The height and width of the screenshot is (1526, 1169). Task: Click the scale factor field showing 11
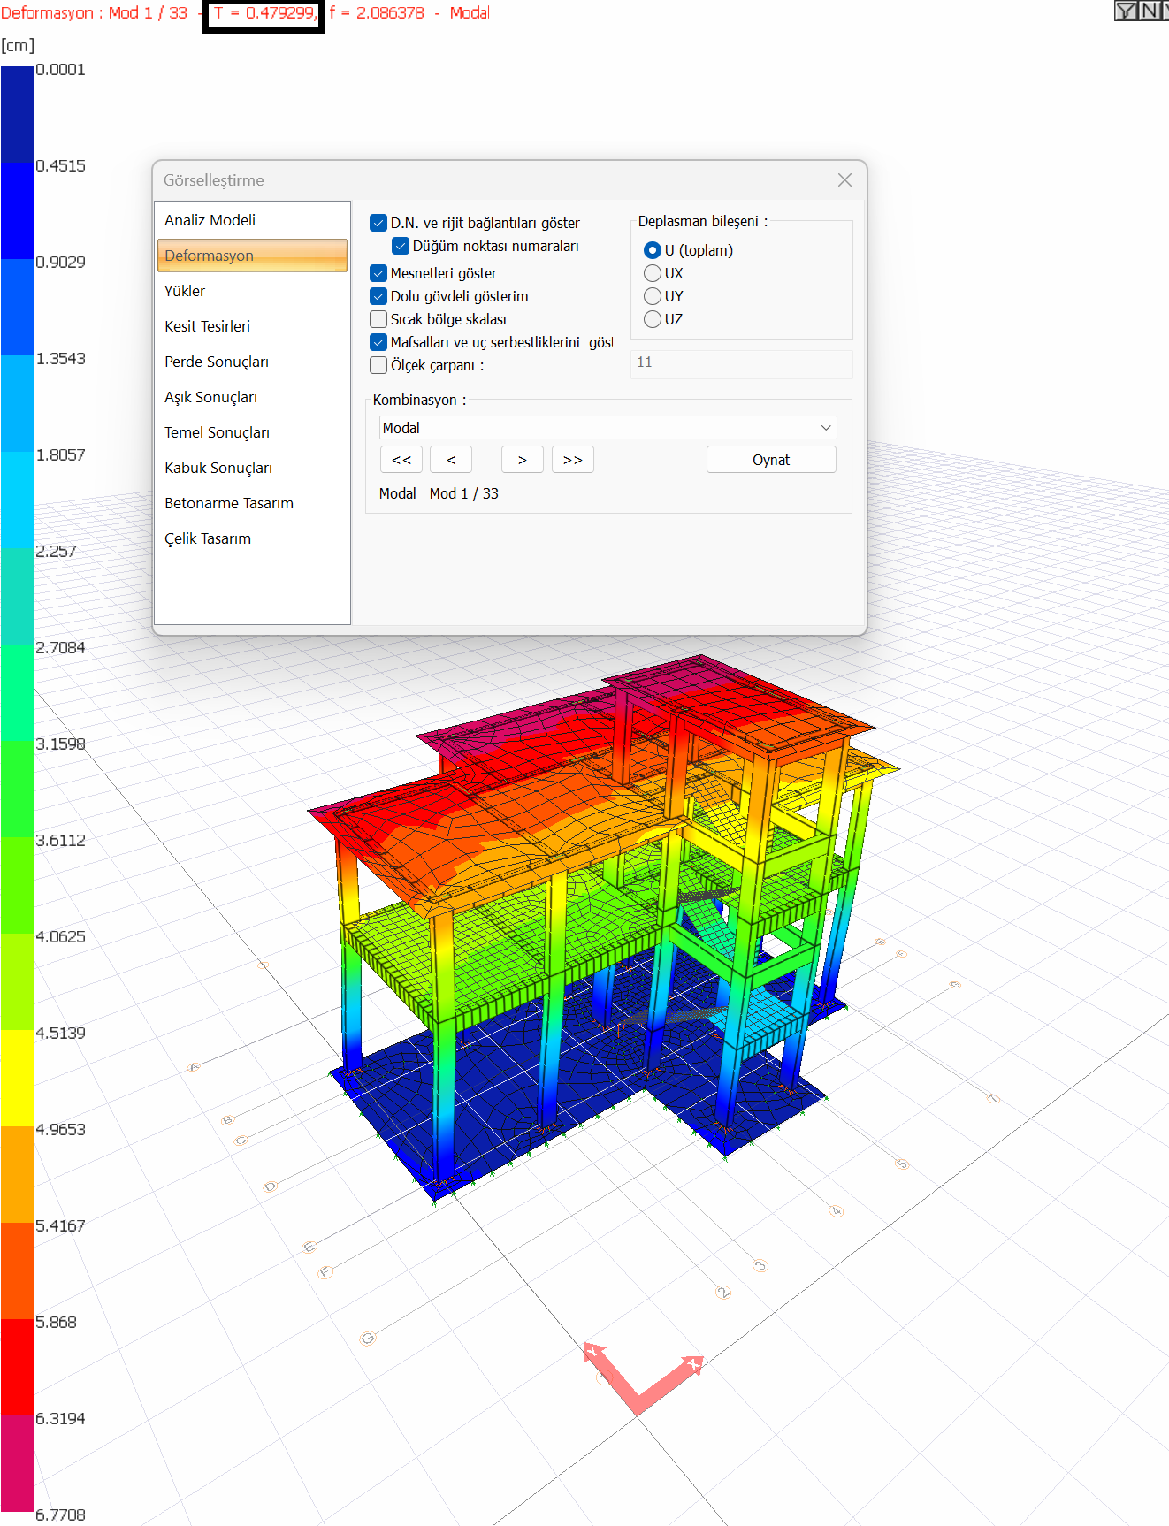pyautogui.click(x=741, y=364)
